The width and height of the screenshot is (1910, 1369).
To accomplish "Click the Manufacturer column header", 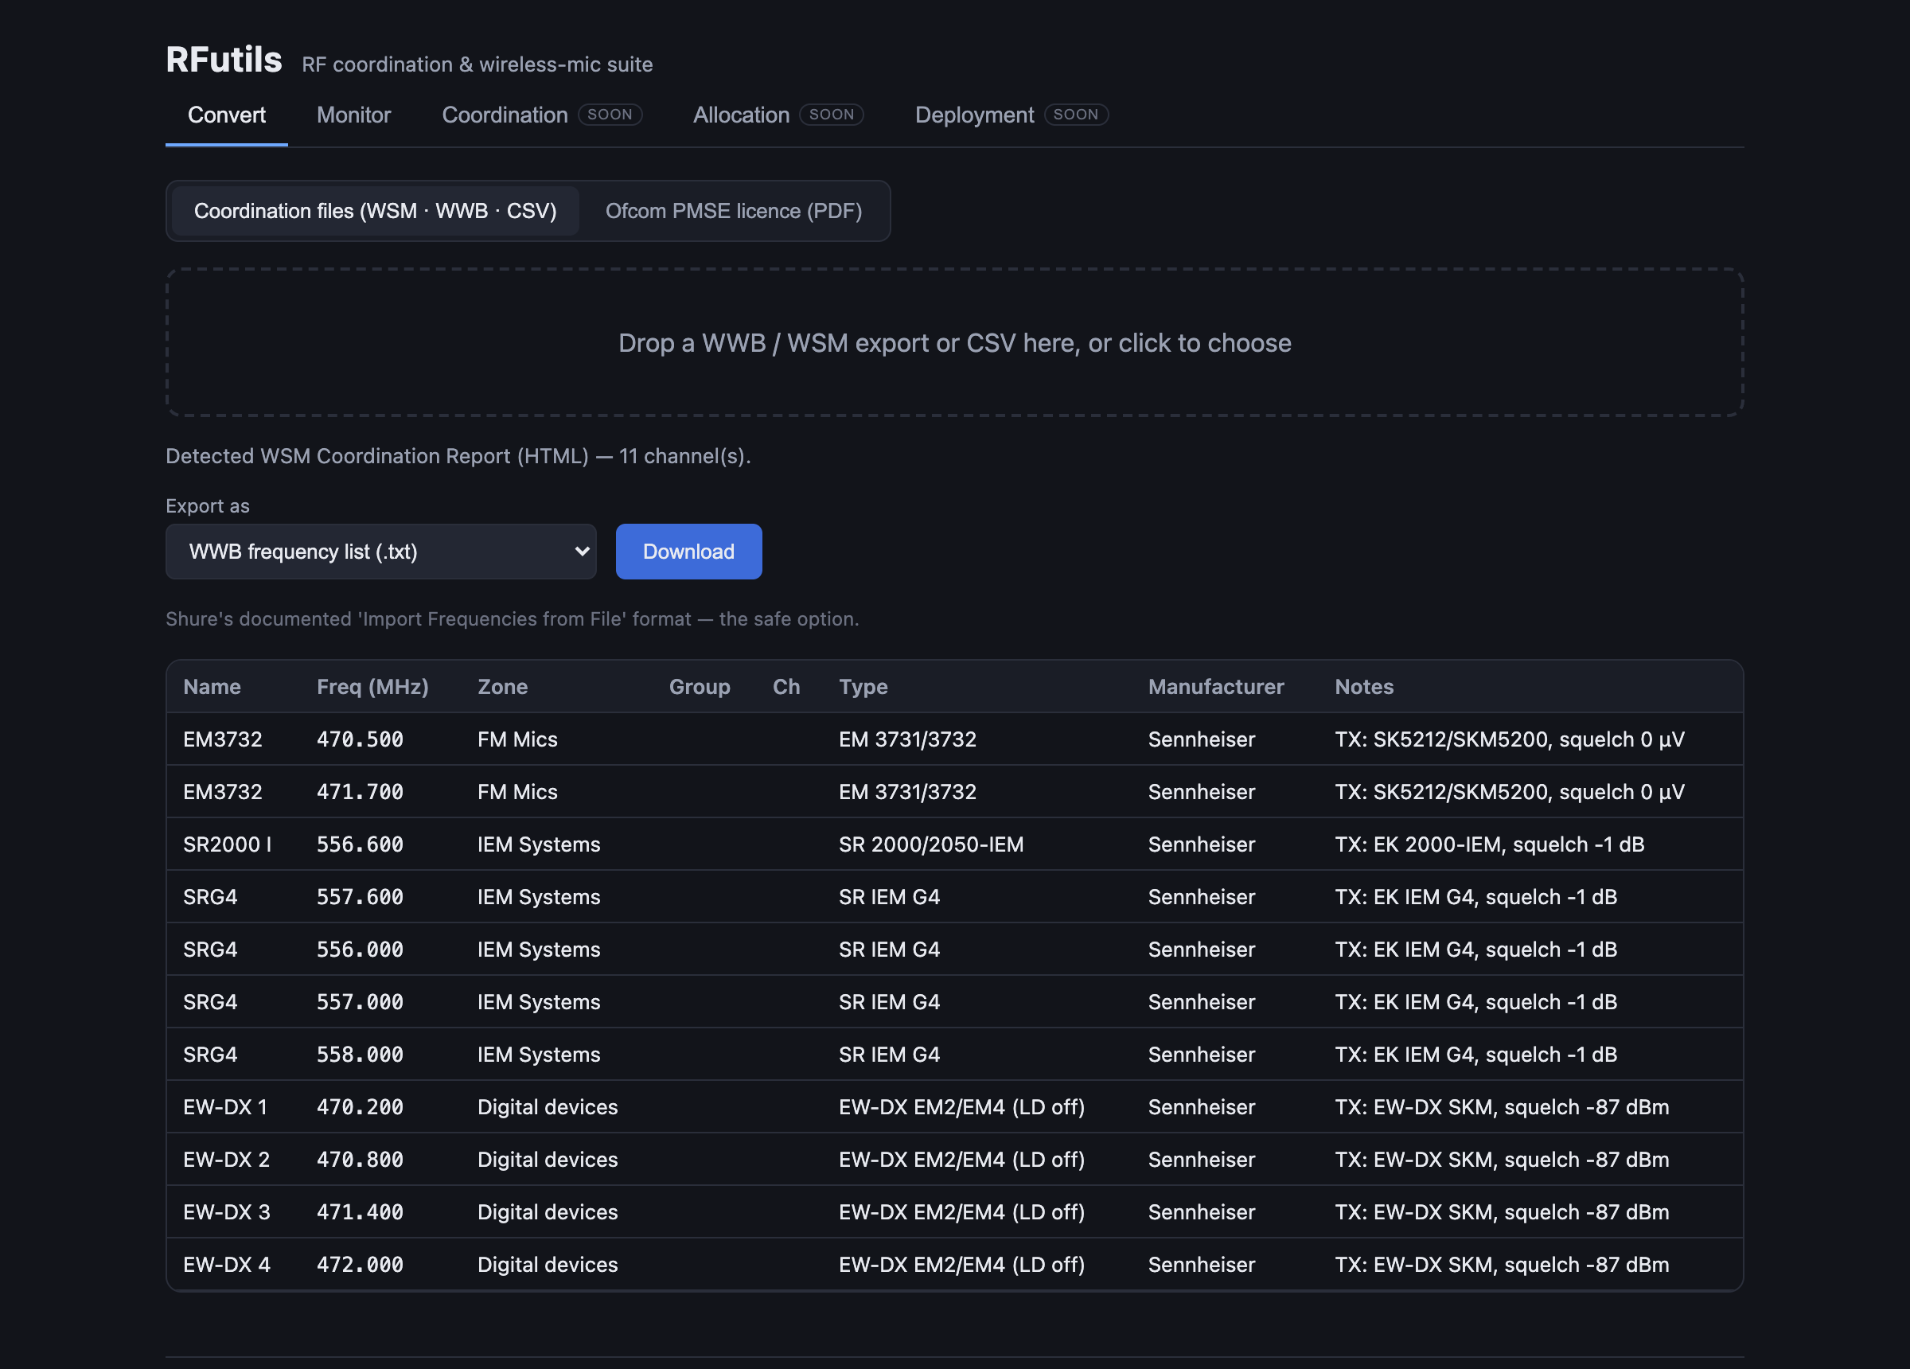I will (x=1216, y=687).
